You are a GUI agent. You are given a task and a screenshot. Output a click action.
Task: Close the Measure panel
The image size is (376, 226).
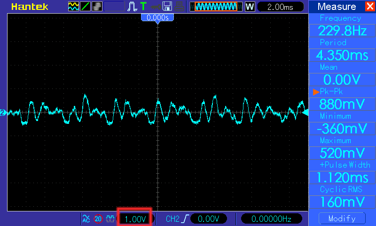coord(370,6)
